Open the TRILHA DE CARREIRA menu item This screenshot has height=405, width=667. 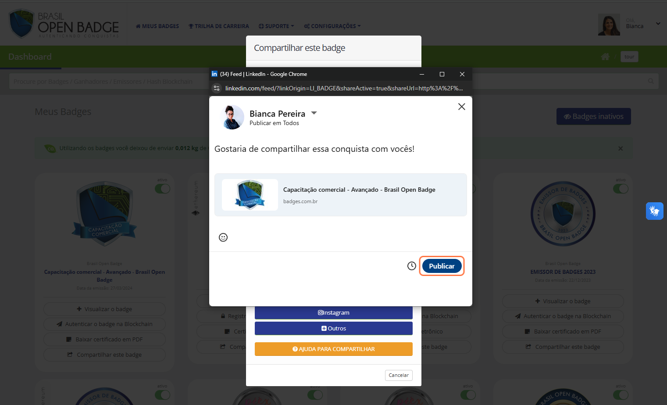[x=219, y=26]
